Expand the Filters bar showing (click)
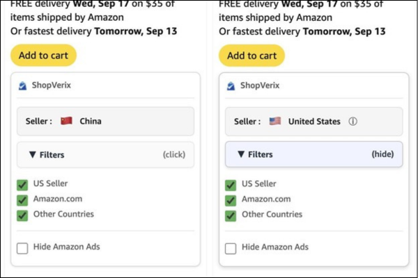This screenshot has width=418, height=278. (105, 155)
